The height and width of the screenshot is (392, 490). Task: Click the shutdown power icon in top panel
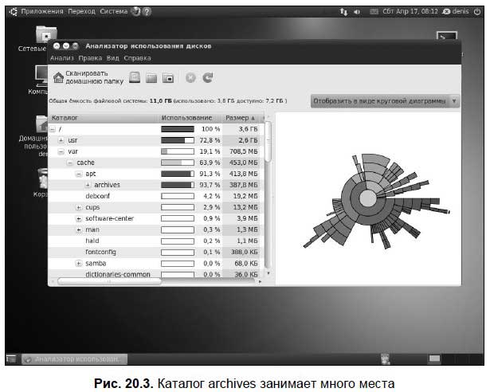[477, 12]
